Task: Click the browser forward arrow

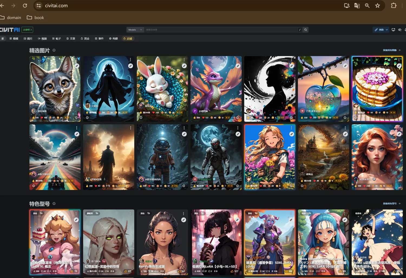Action: [13, 5]
